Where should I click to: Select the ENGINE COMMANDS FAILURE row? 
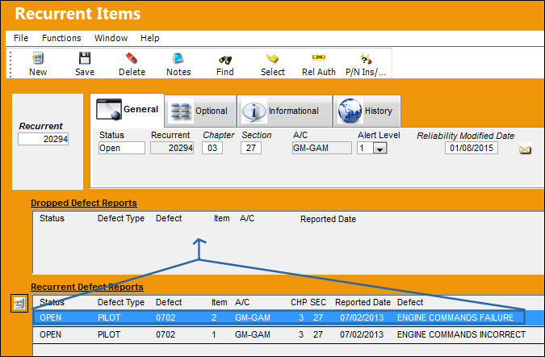click(288, 317)
